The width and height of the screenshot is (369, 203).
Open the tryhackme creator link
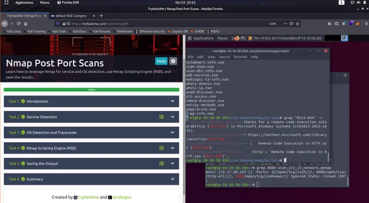88,197
